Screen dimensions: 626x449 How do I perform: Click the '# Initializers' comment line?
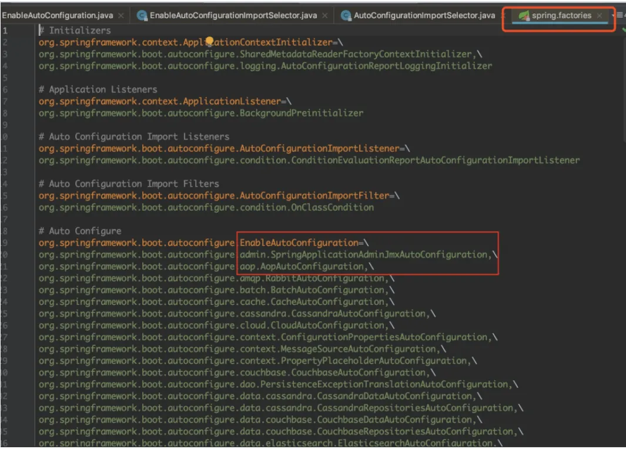(75, 31)
